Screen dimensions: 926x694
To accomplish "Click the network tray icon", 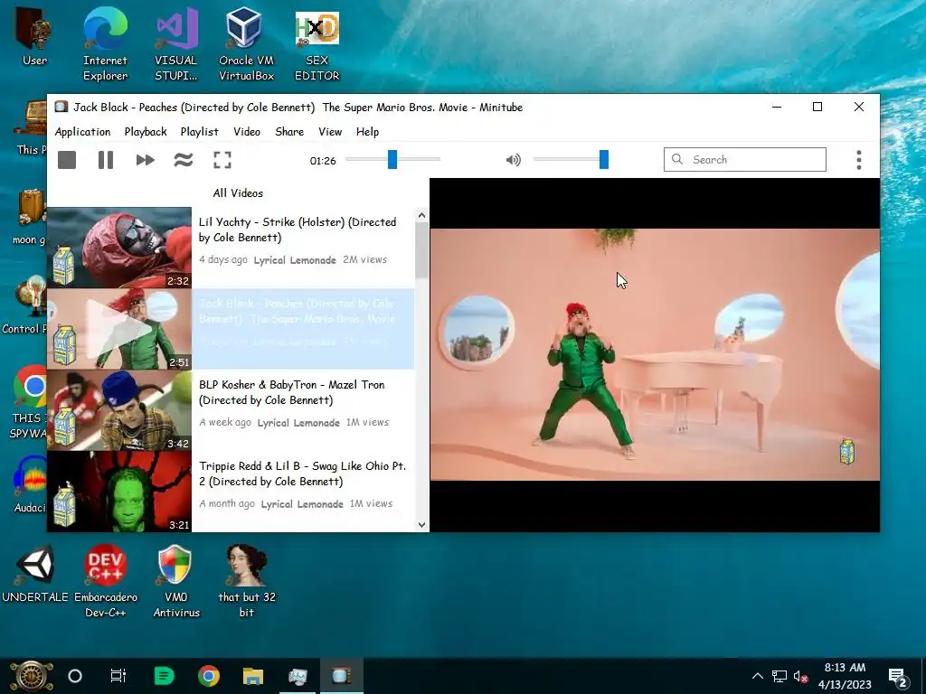I will tap(779, 676).
